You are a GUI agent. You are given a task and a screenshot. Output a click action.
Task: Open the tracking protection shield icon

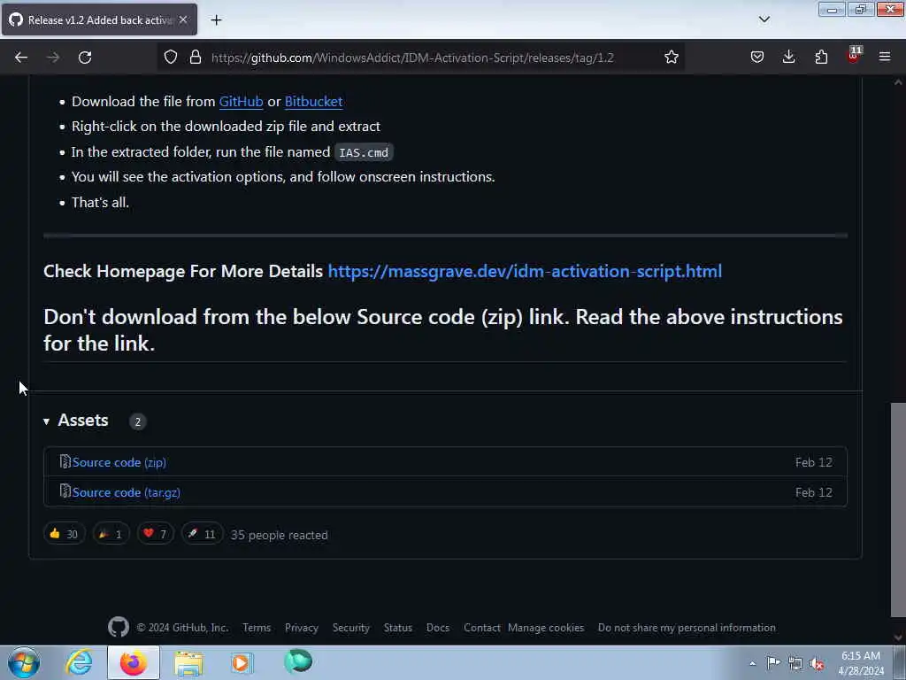pos(171,58)
